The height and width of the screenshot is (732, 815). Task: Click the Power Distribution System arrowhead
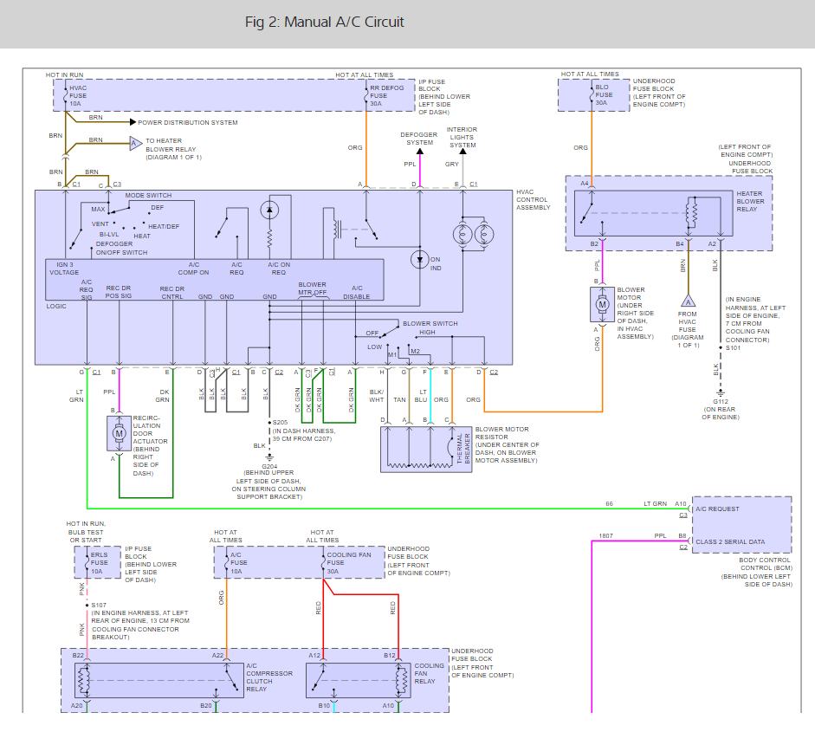133,122
